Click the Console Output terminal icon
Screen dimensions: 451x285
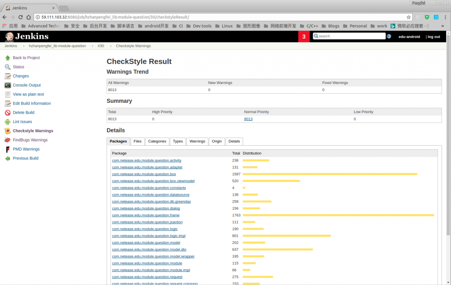click(x=8, y=85)
